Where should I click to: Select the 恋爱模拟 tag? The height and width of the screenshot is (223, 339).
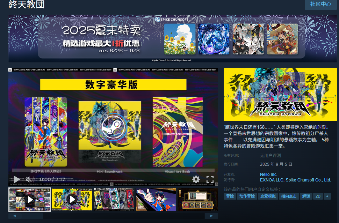click(x=267, y=196)
